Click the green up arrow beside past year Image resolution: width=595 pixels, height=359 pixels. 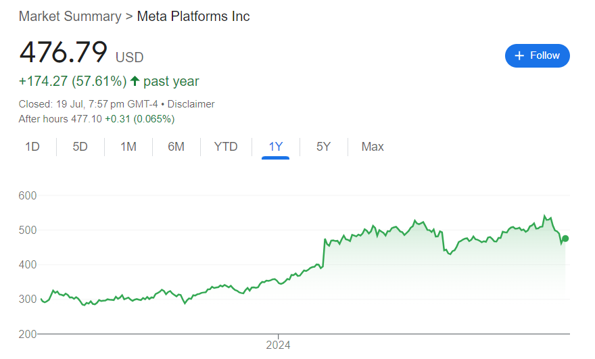coord(135,81)
